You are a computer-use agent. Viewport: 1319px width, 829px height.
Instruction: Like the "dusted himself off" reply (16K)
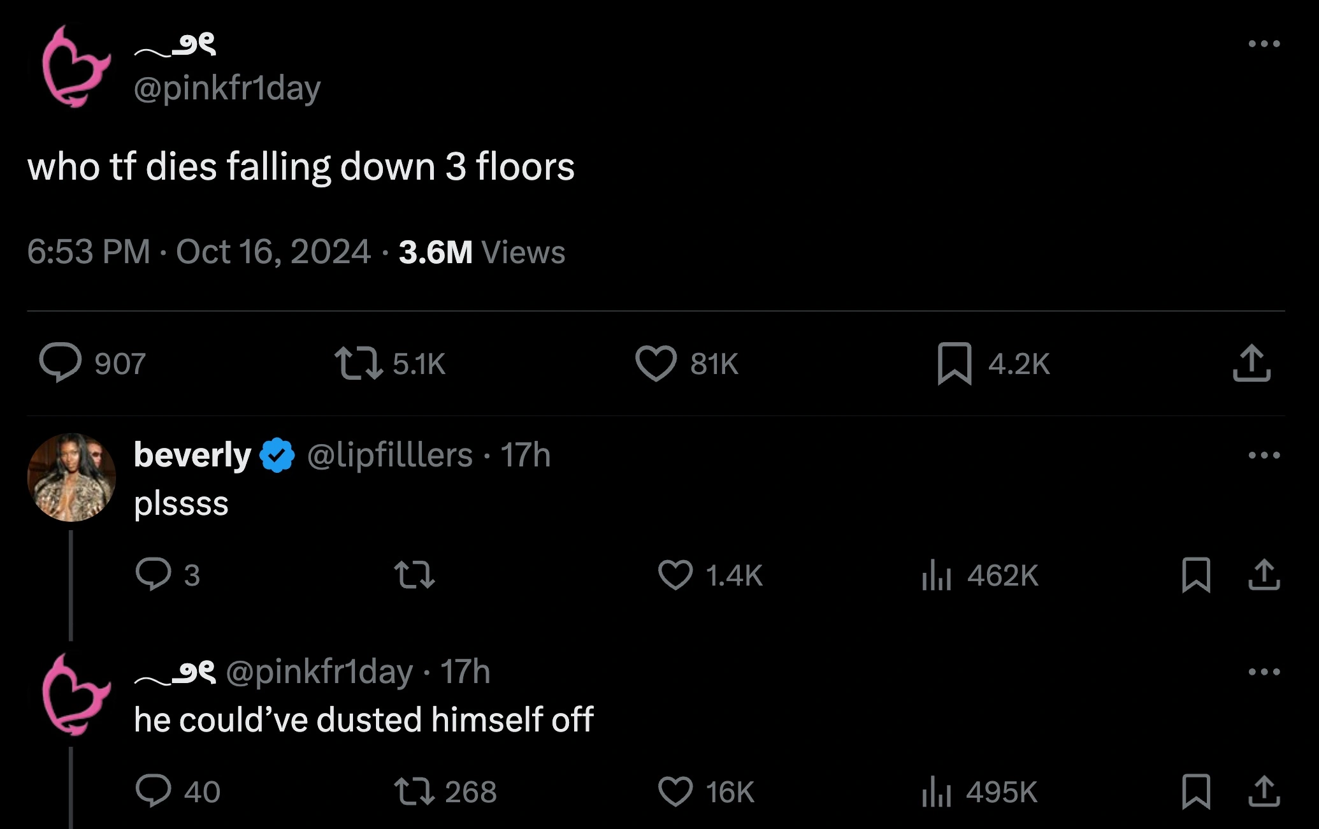pos(675,791)
